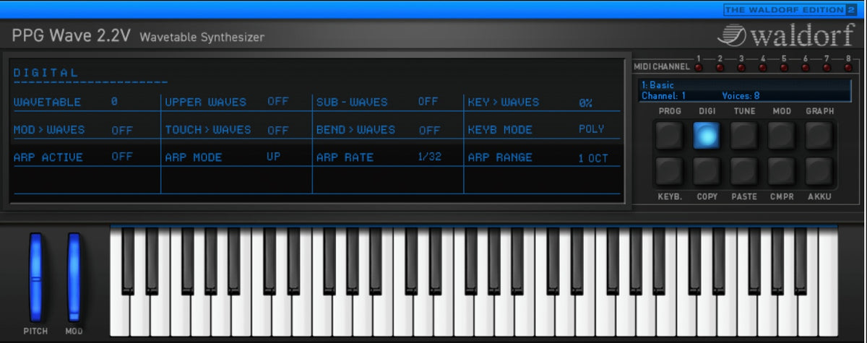Click the Voices: 8 text
Image resolution: width=867 pixels, height=343 pixels.
click(741, 95)
